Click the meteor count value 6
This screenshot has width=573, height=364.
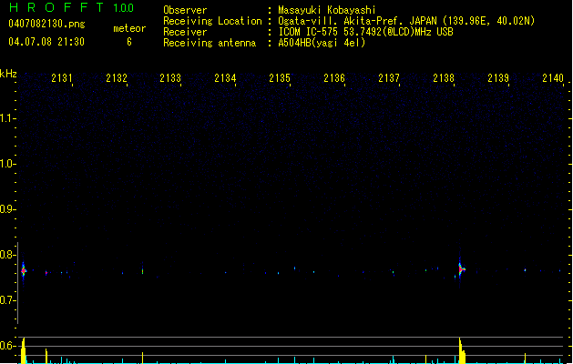(129, 42)
